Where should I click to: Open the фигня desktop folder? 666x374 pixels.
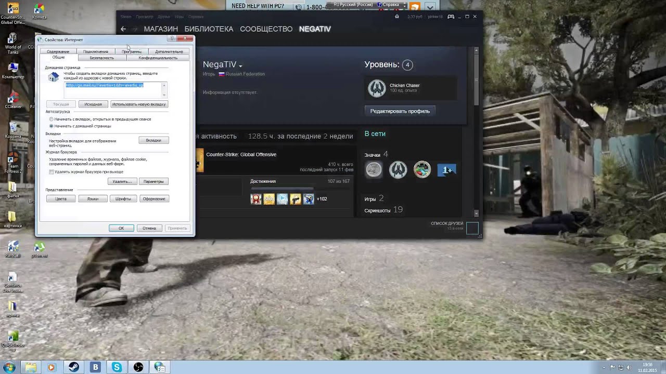[x=13, y=190]
